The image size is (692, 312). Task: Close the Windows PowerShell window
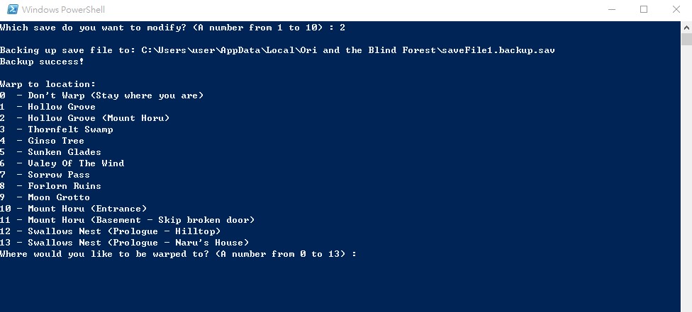[x=676, y=10]
